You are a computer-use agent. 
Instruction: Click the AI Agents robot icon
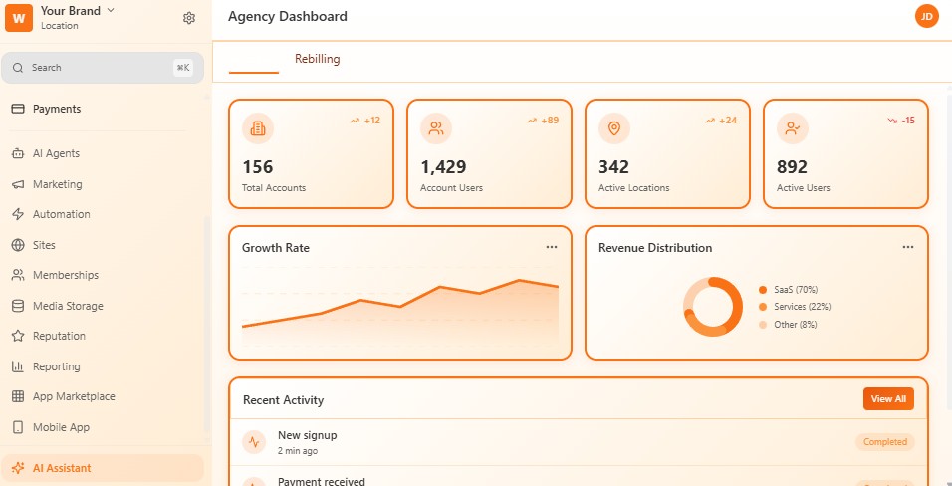coord(18,153)
